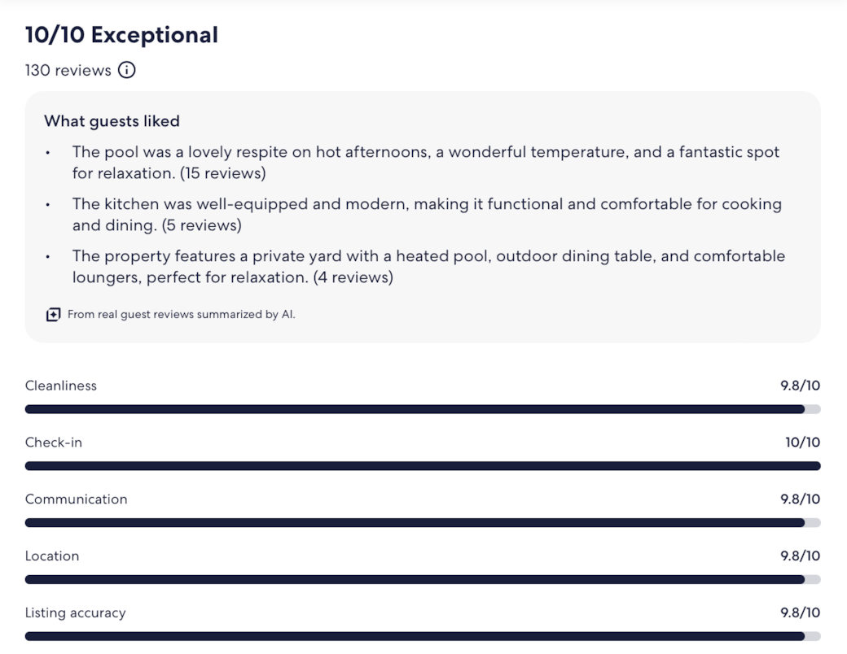Click the Listing accuracy label
This screenshot has height=654, width=847.
75,613
